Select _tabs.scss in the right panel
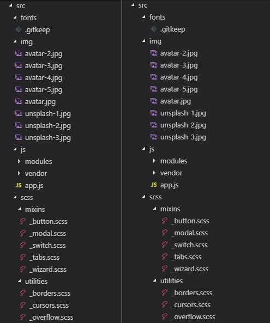This screenshot has width=270, height=323. point(186,257)
